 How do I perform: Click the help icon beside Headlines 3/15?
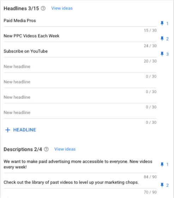click(x=43, y=8)
